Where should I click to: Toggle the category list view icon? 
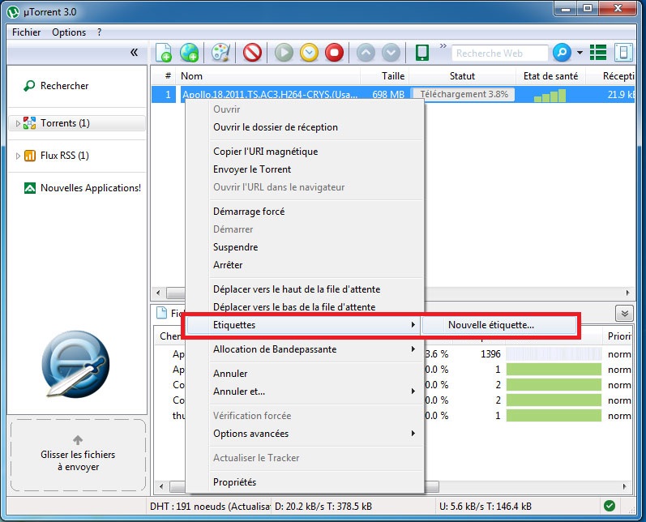click(x=598, y=53)
